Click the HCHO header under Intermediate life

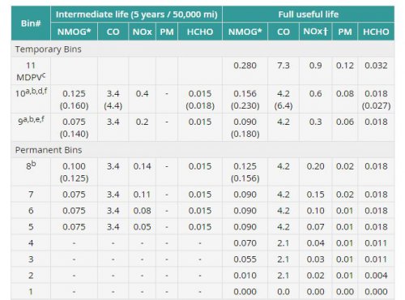pos(200,32)
